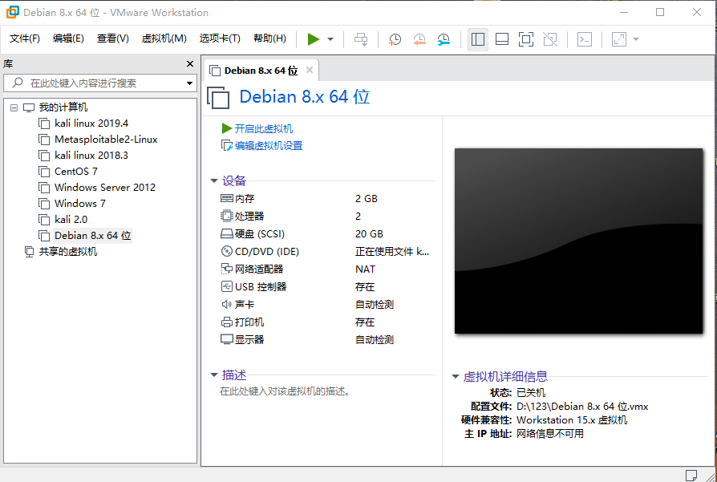This screenshot has width=717, height=482.
Task: Collapse the 描述 section
Action: click(x=213, y=375)
